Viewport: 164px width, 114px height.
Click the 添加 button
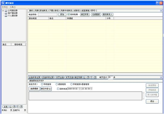click(x=62, y=14)
